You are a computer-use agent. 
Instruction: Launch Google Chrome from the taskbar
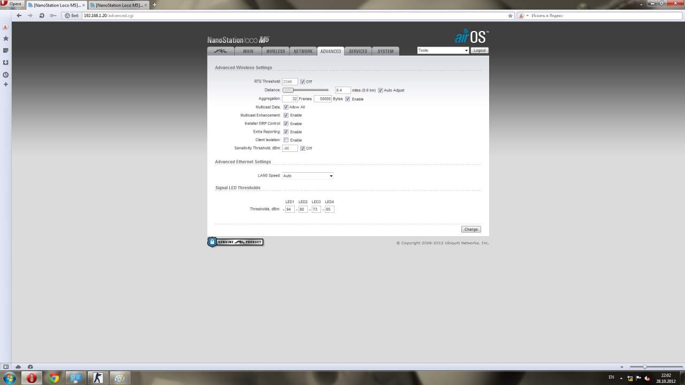pyautogui.click(x=54, y=378)
